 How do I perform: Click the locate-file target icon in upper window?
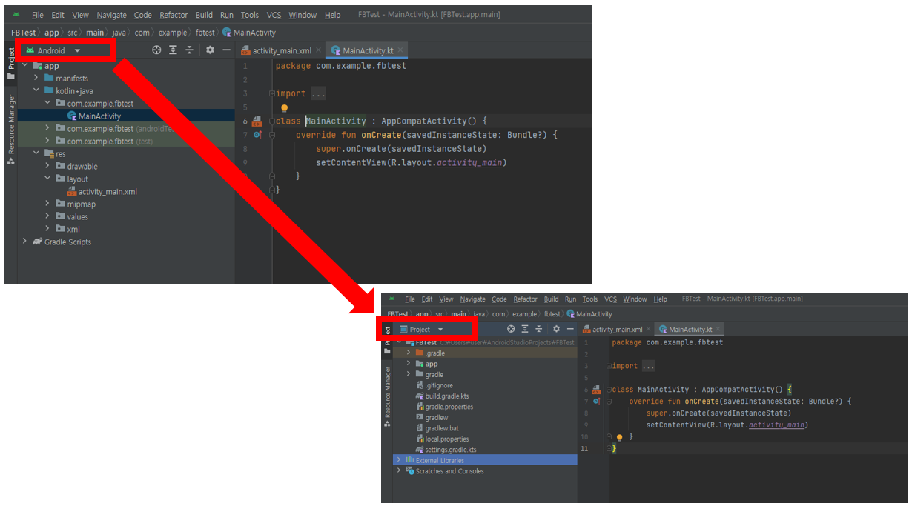pyautogui.click(x=156, y=50)
